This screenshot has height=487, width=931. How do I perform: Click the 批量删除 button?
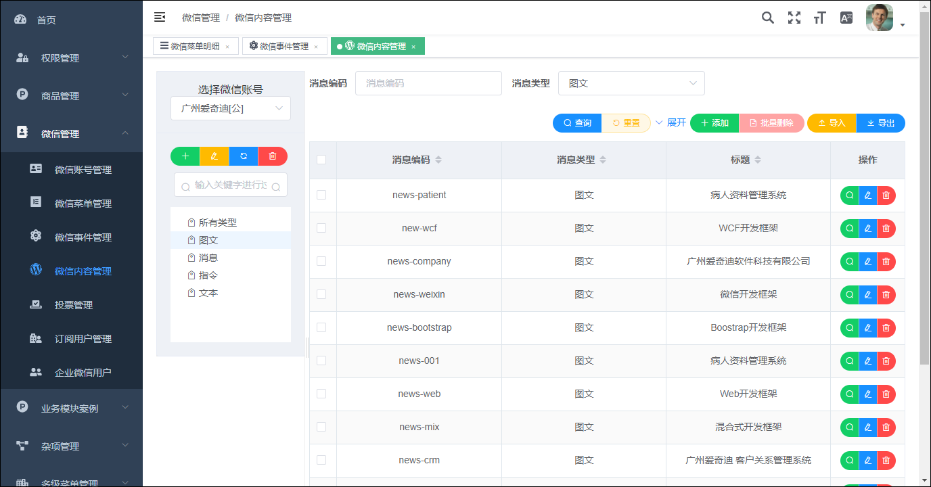coord(771,123)
